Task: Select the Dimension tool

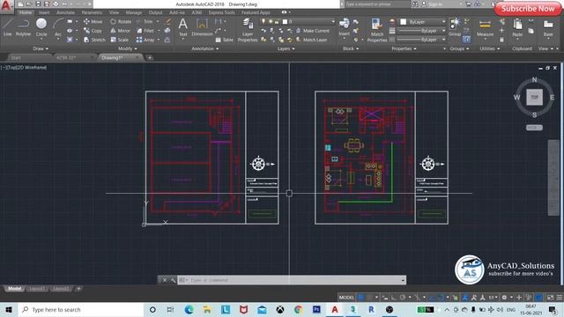Action: (202, 27)
